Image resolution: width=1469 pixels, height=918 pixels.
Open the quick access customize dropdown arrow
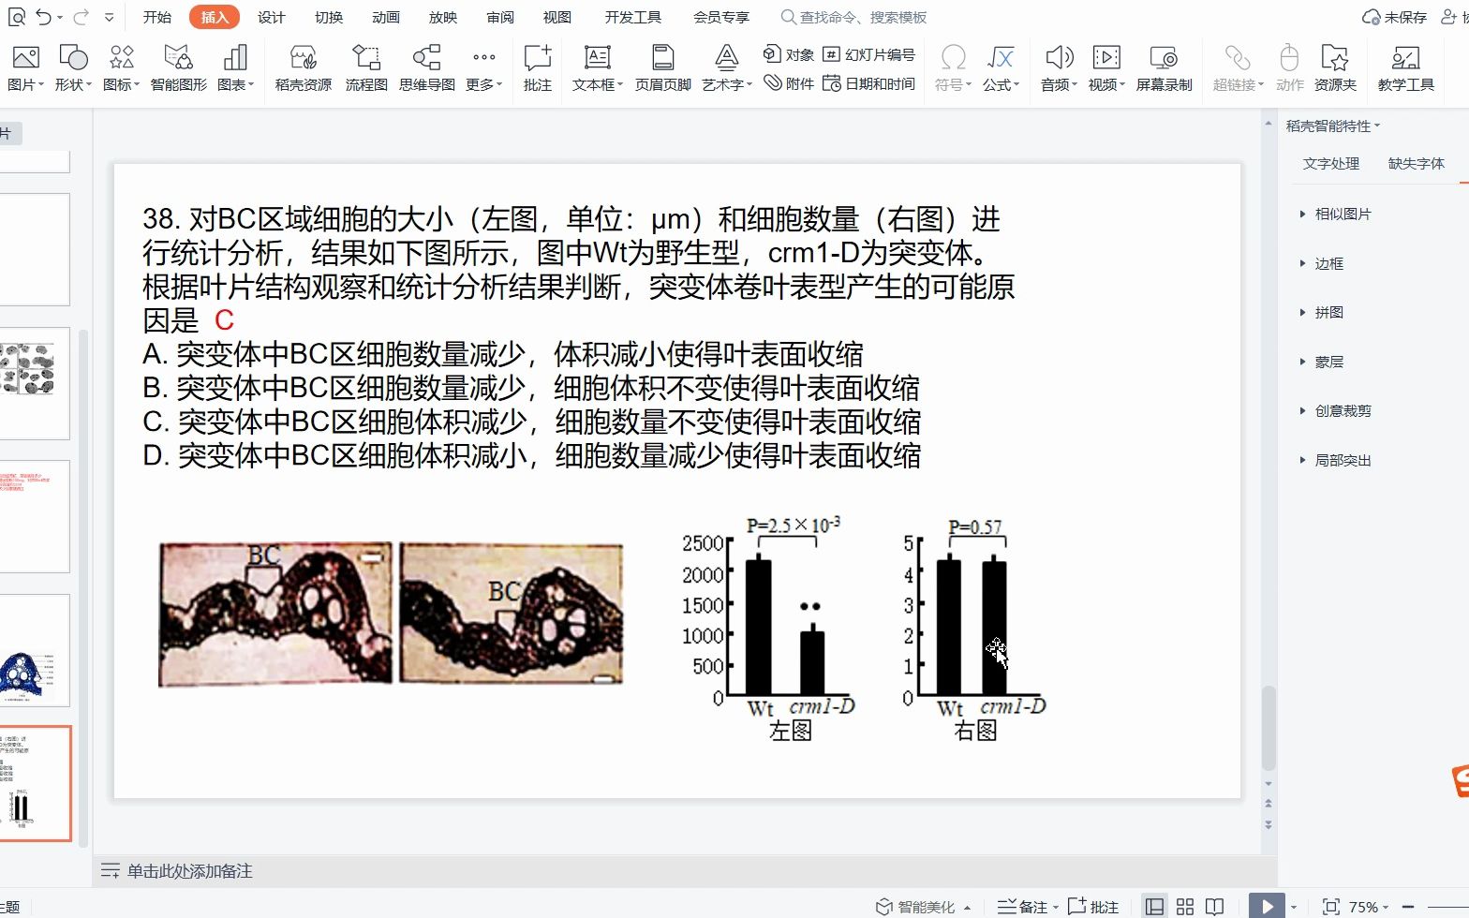110,17
